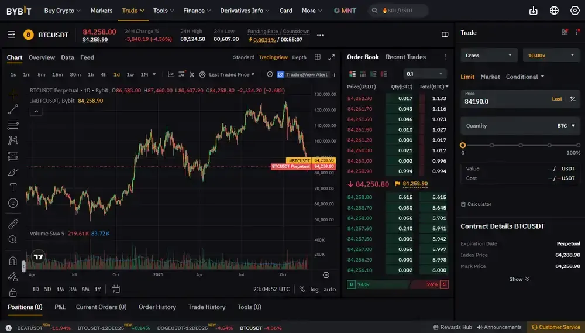Viewport: 585px width, 333px height.
Task: Select the pattern drawing tool
Action: pyautogui.click(x=13, y=140)
